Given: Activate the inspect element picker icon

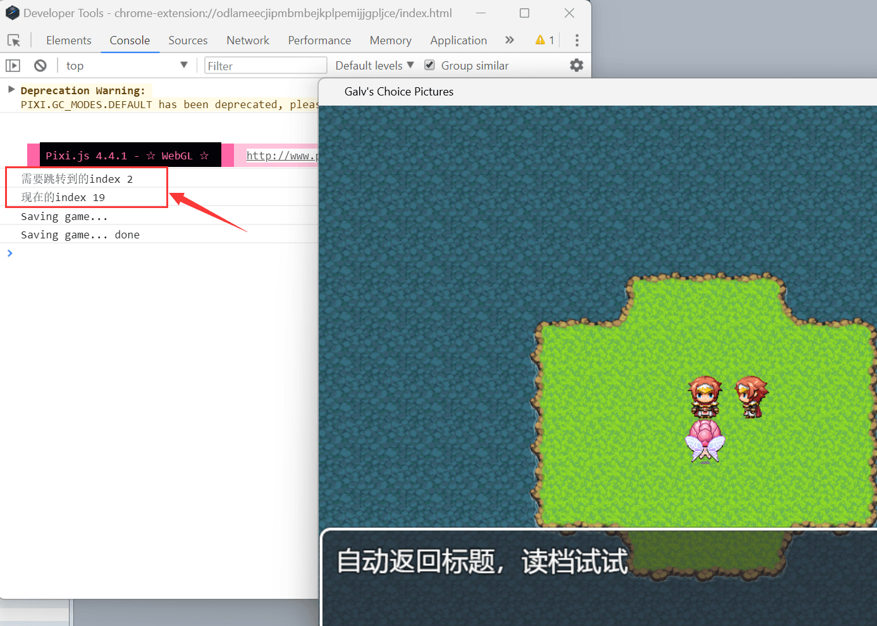Looking at the screenshot, I should point(14,40).
